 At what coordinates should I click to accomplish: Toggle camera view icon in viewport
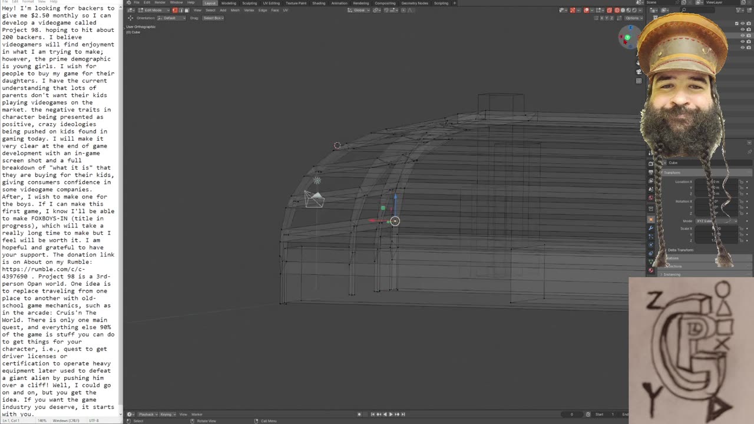(639, 71)
